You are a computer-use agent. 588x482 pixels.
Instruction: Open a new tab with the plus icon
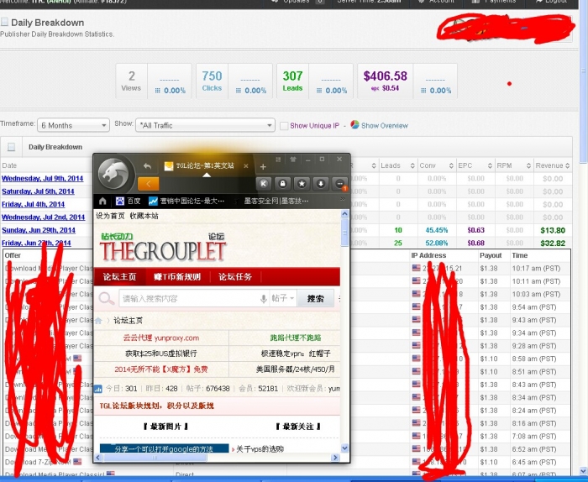coord(262,166)
